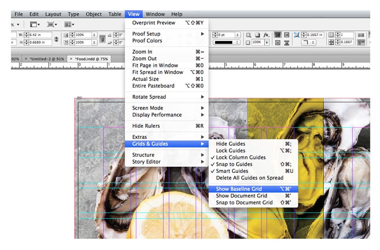The width and height of the screenshot is (380, 250).
Task: Show the Baseline Grid
Action: point(253,189)
